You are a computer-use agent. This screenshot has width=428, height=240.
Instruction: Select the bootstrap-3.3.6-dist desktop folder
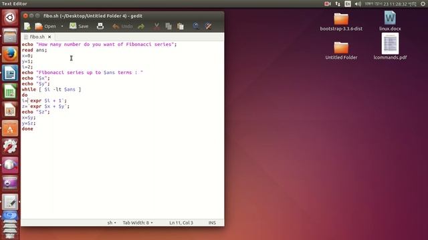click(341, 22)
